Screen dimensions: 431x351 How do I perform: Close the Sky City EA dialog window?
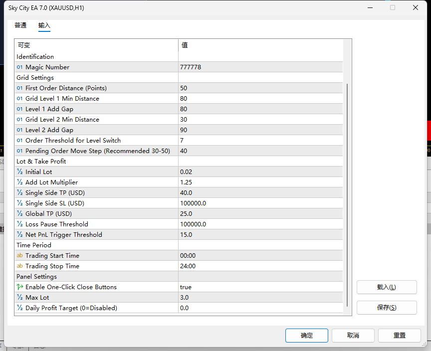click(416, 7)
